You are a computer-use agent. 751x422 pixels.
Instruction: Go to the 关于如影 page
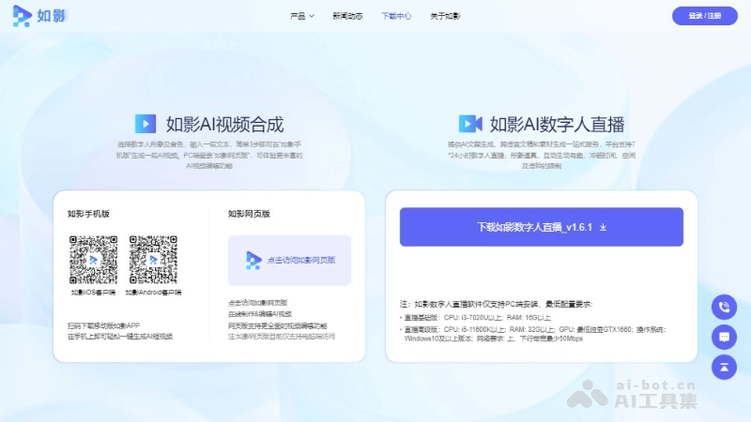pos(445,16)
